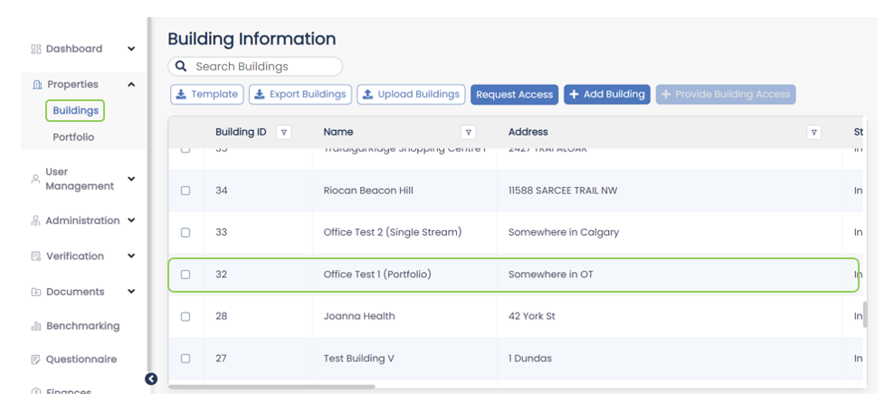894x420 pixels.
Task: Tick the checkbox for building 34
Action: tap(185, 191)
